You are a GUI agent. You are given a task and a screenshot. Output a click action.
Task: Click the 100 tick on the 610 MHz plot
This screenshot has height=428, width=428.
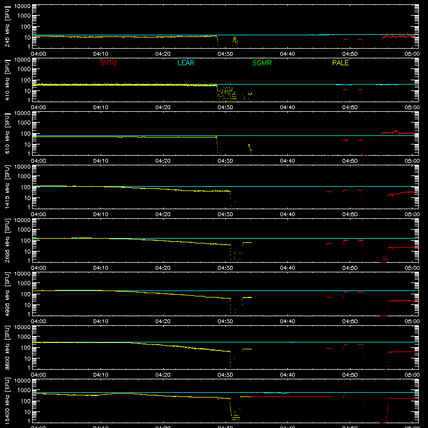pyautogui.click(x=26, y=134)
